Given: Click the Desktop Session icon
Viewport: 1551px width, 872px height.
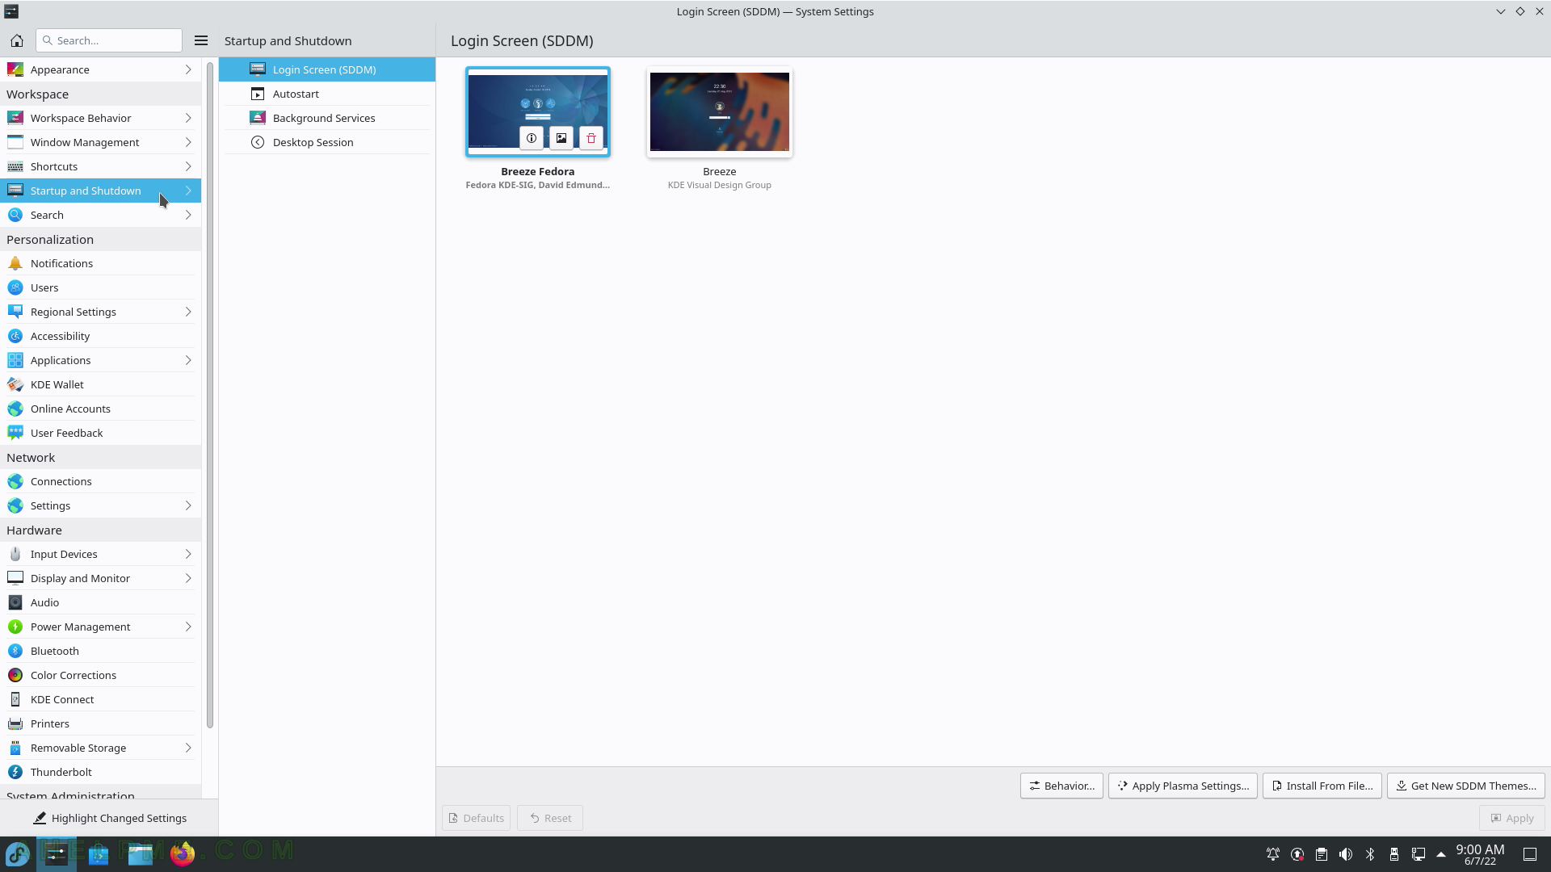Looking at the screenshot, I should coord(258,142).
